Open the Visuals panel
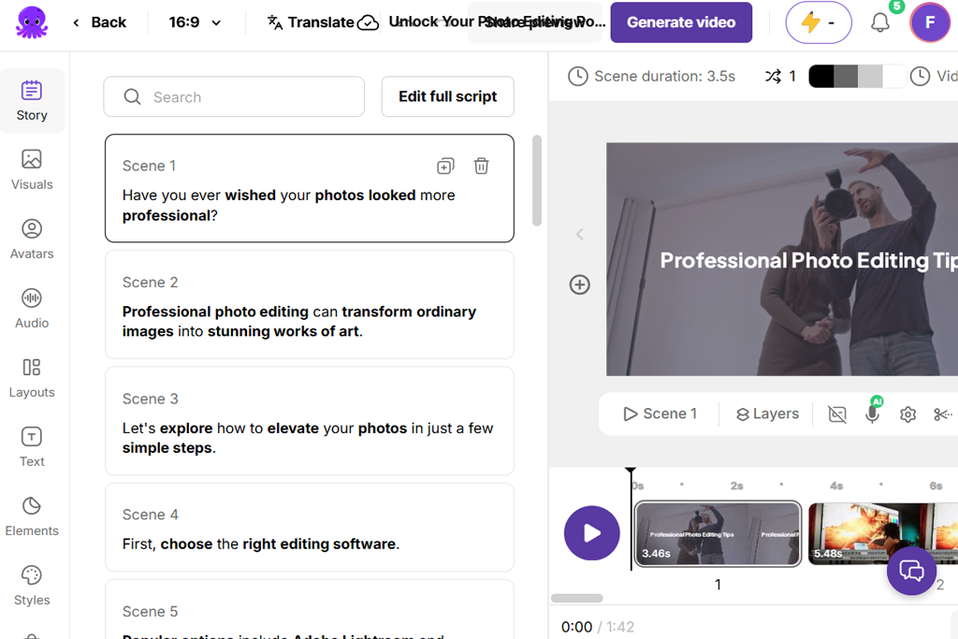The width and height of the screenshot is (958, 639). [32, 170]
